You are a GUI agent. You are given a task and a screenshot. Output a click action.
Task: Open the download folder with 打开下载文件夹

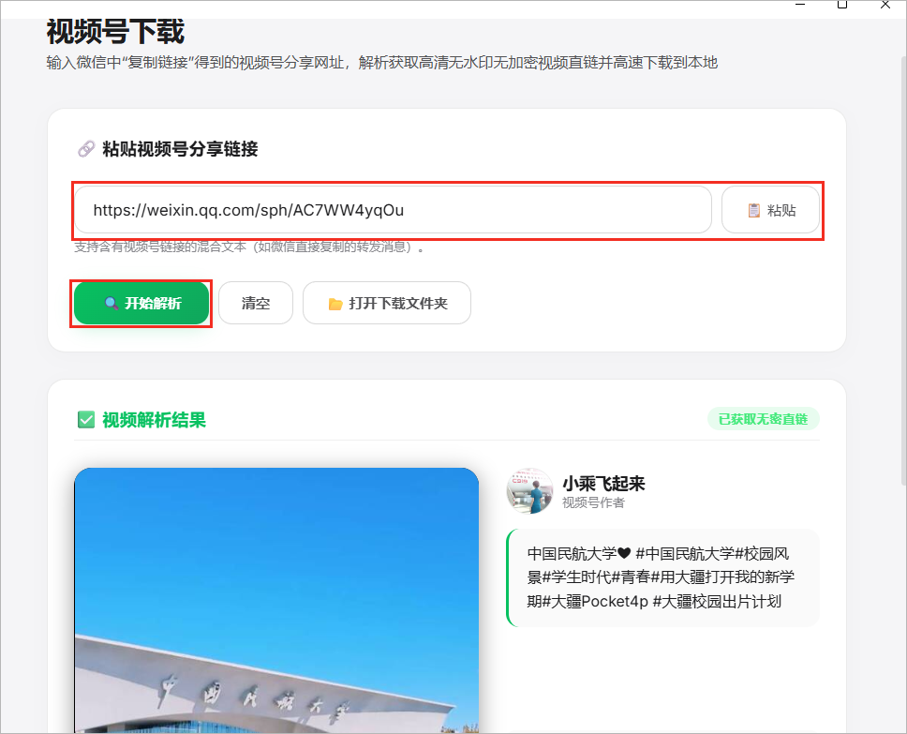click(387, 304)
